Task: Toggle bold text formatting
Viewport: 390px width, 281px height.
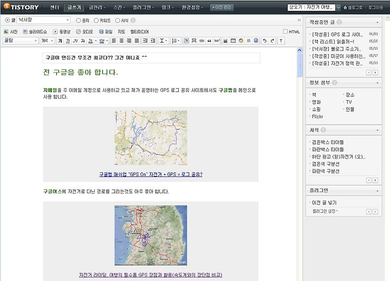Action: coord(60,41)
